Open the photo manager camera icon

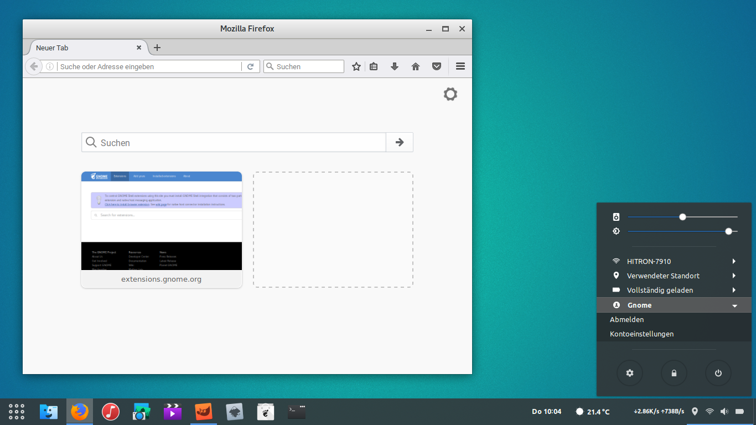tap(142, 412)
